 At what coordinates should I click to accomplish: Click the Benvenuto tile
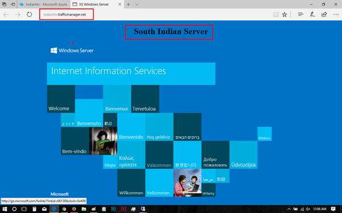click(x=89, y=113)
